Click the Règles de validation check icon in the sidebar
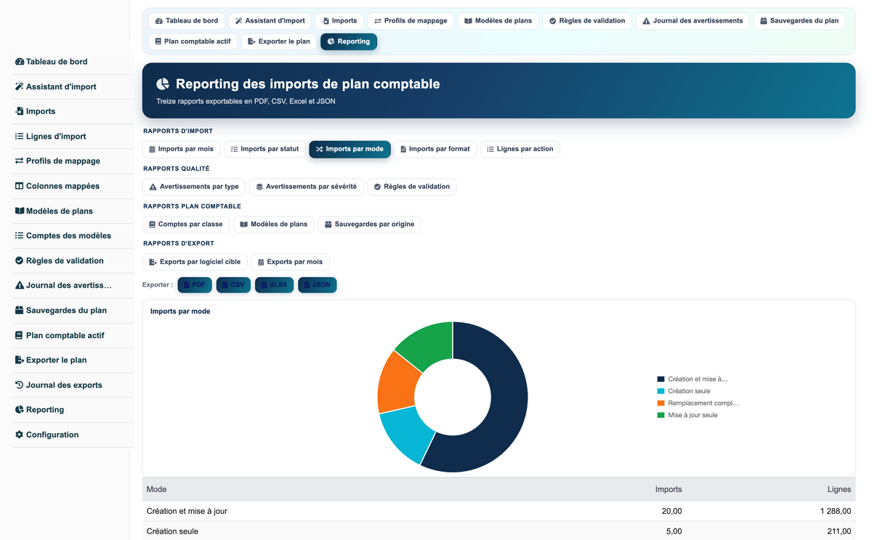Image resolution: width=872 pixels, height=540 pixels. [x=20, y=260]
